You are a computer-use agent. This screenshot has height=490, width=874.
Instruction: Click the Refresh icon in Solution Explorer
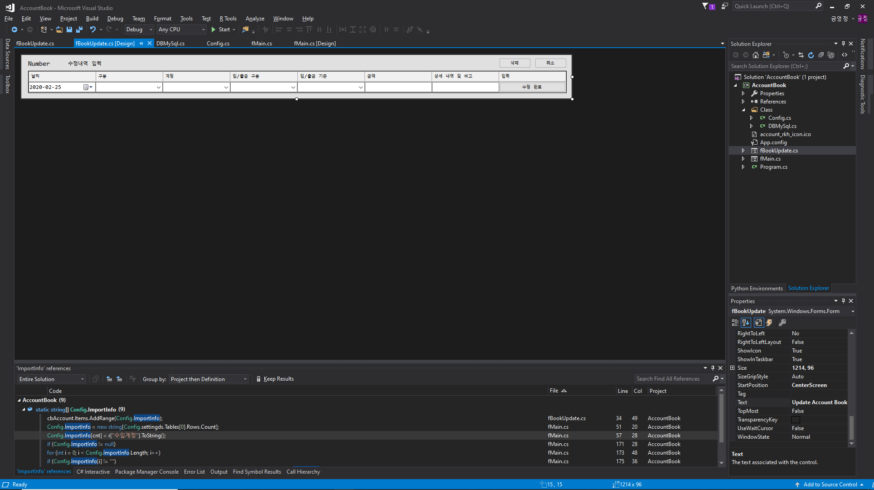811,55
